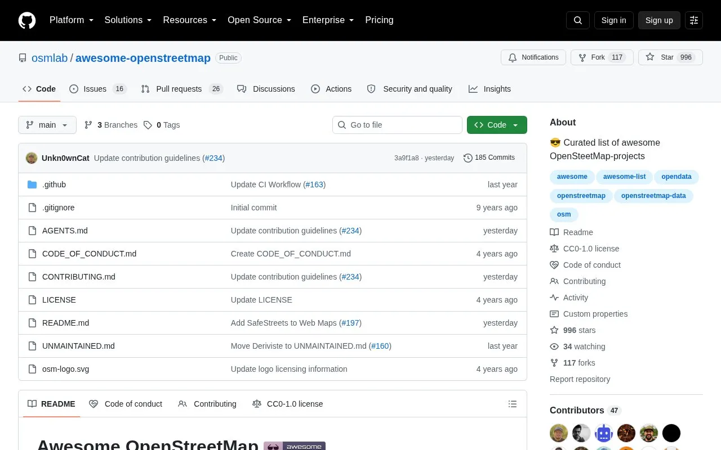Click the book icon beside Readme
The width and height of the screenshot is (721, 450).
click(554, 232)
